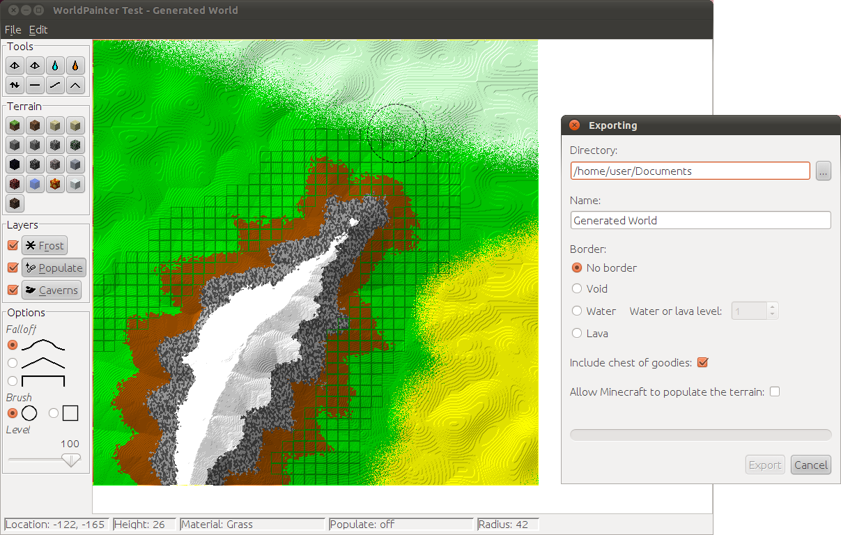This screenshot has height=535, width=841.
Task: Select the black obsidian block terrain
Action: (15, 165)
